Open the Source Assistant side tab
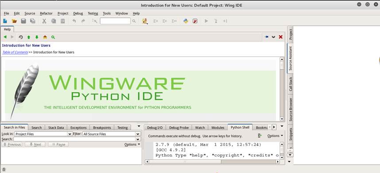 (291, 58)
